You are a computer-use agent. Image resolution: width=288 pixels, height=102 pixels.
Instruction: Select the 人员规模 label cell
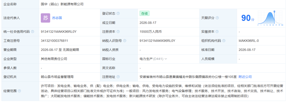(218, 59)
